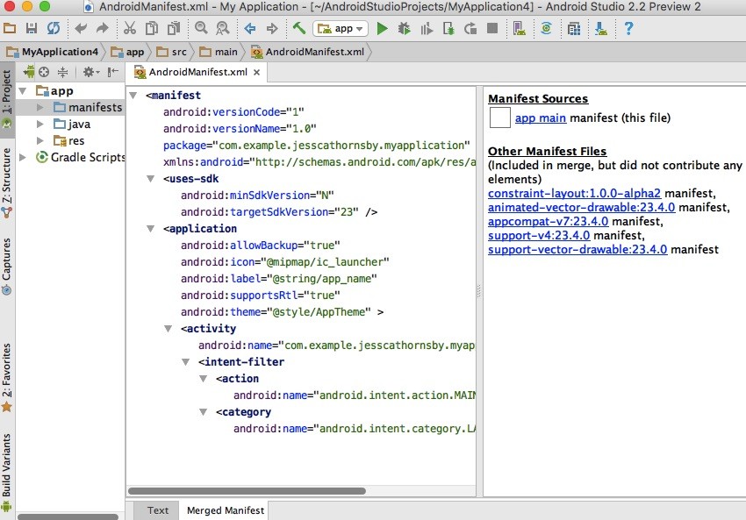Click the app main color swatch

click(x=500, y=118)
